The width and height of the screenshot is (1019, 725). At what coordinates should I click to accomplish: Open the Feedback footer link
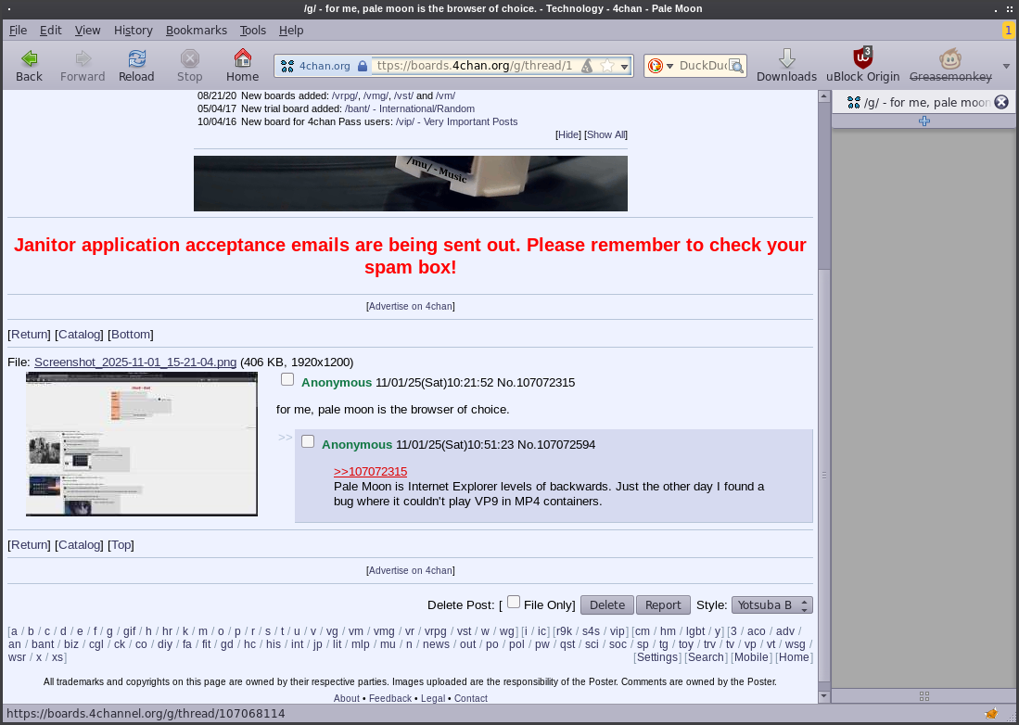pyautogui.click(x=390, y=698)
